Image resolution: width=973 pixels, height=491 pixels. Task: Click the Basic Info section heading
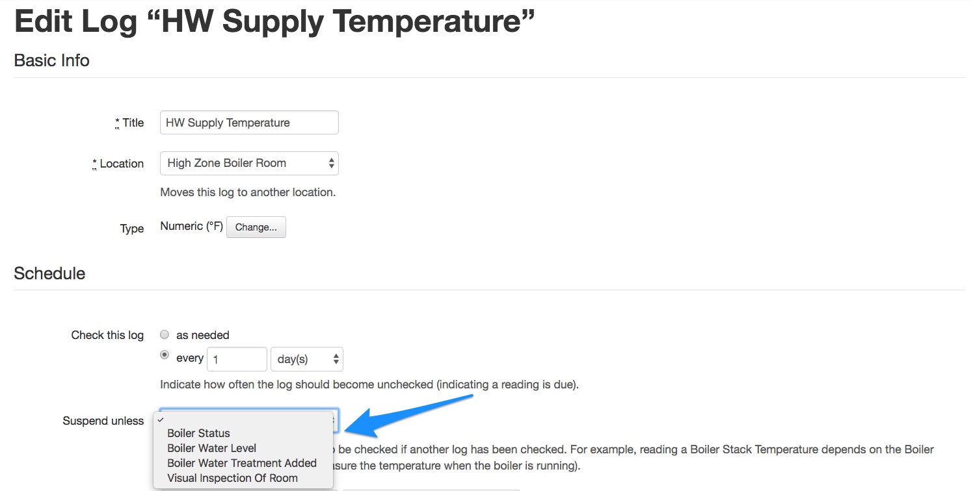tap(51, 60)
